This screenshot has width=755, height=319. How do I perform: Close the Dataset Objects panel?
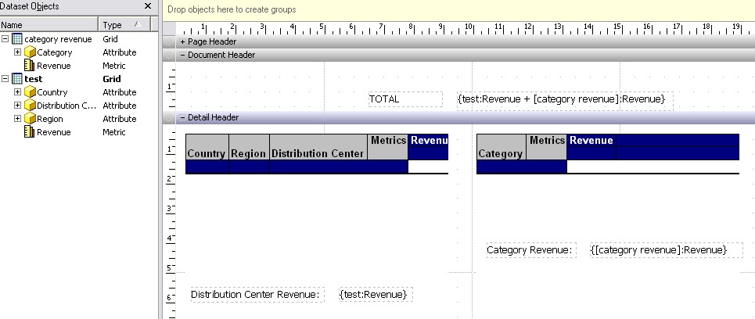148,6
